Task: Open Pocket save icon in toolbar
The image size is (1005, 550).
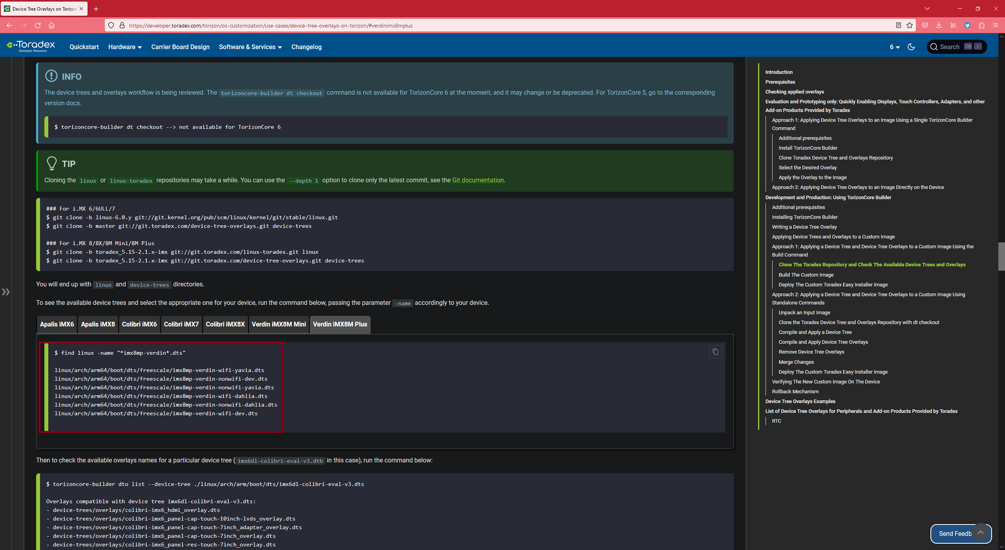Action: coord(925,26)
